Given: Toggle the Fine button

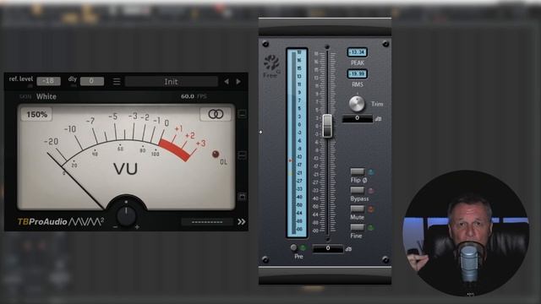Looking at the screenshot, I should click(357, 227).
